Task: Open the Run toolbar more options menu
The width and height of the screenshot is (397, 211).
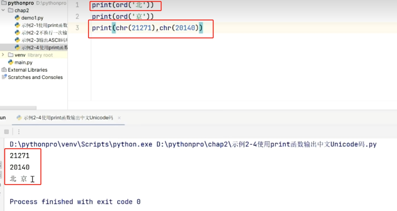Action: pyautogui.click(x=19, y=132)
